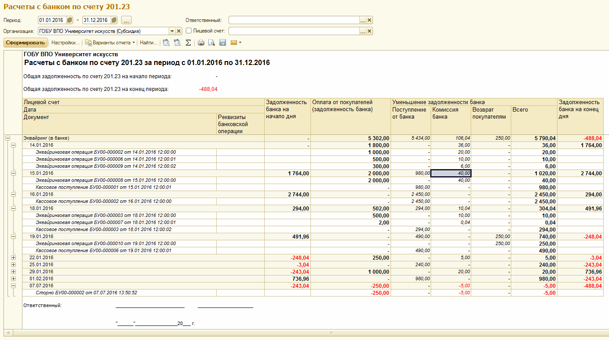609x340 pixels.
Task: Click the period start date field
Action: click(x=52, y=20)
